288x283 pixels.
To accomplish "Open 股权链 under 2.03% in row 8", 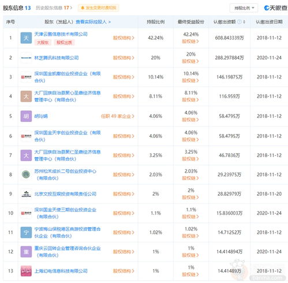I will [x=190, y=178].
